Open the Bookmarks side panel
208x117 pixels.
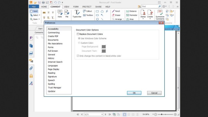[31, 38]
